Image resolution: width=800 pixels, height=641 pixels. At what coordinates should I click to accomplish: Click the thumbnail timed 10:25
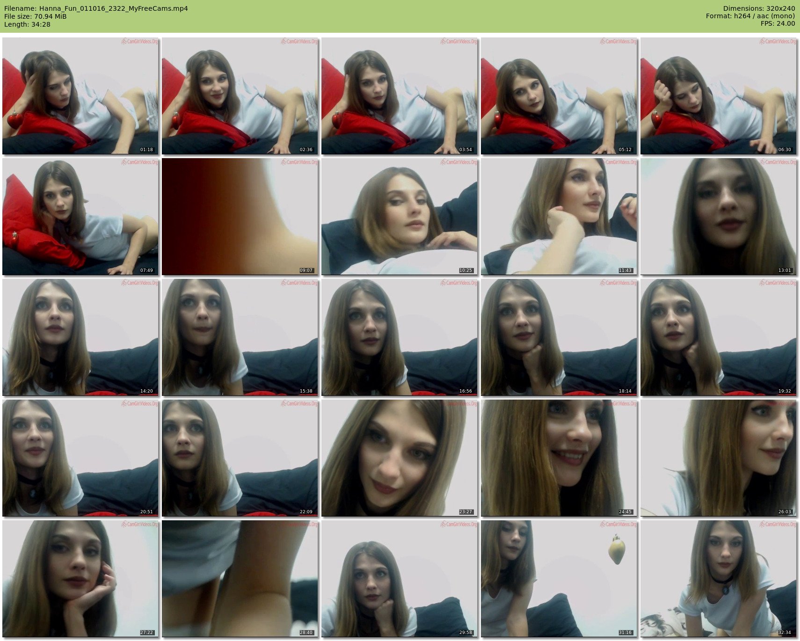click(400, 217)
